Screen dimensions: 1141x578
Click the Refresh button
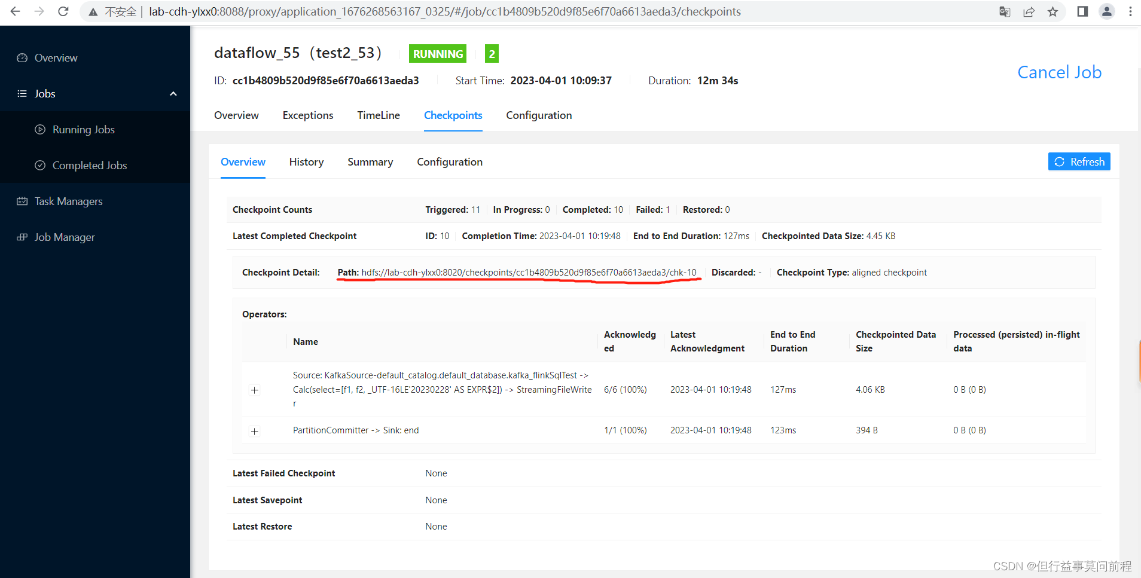1079,161
